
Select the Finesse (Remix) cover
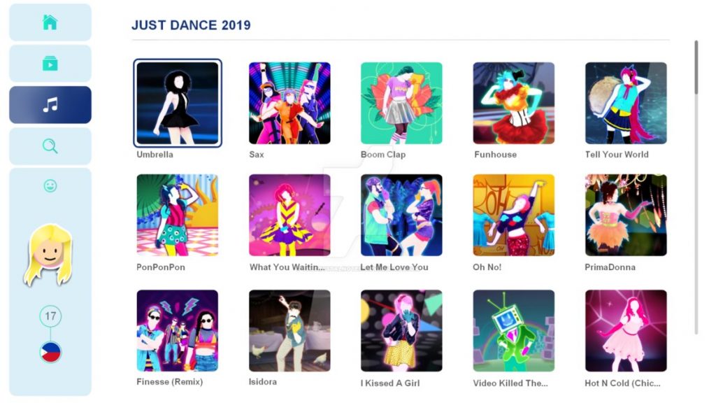pyautogui.click(x=178, y=331)
